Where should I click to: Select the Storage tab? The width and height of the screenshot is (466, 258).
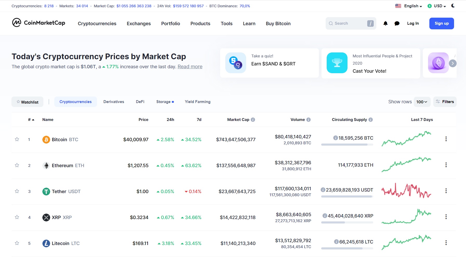(x=165, y=102)
